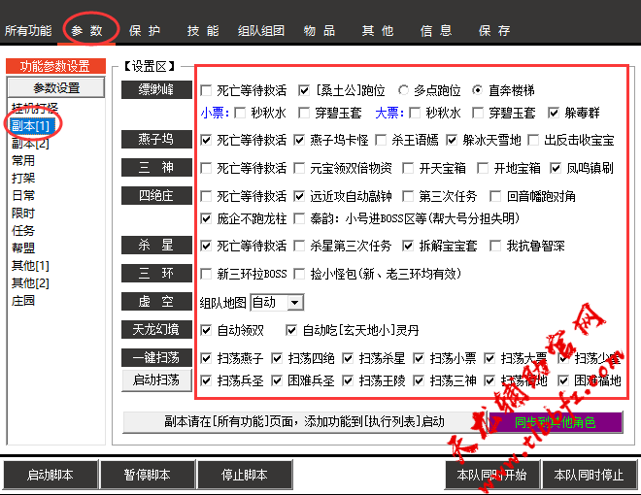The image size is (641, 495).
Task: Select 副本[2] in the sidebar list
Action: 30,144
